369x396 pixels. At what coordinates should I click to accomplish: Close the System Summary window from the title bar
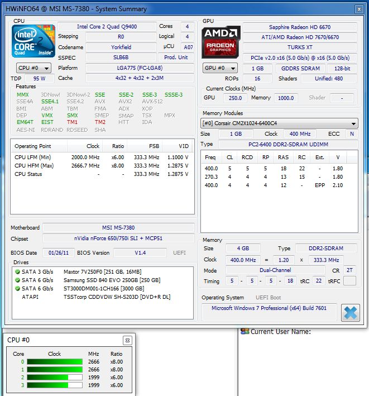[359, 9]
